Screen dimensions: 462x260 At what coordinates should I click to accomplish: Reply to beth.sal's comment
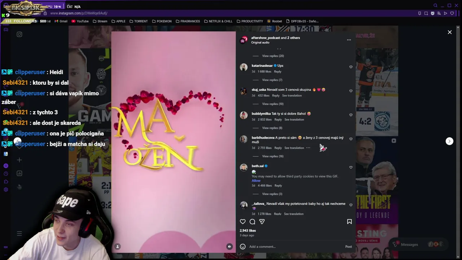[278, 186]
